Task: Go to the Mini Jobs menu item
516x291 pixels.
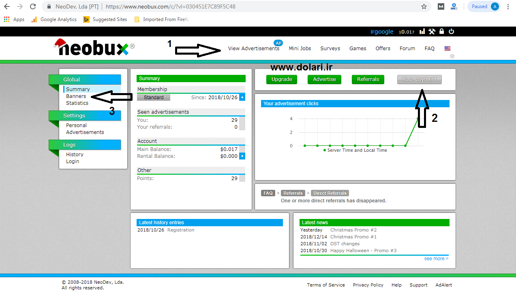Action: click(300, 49)
